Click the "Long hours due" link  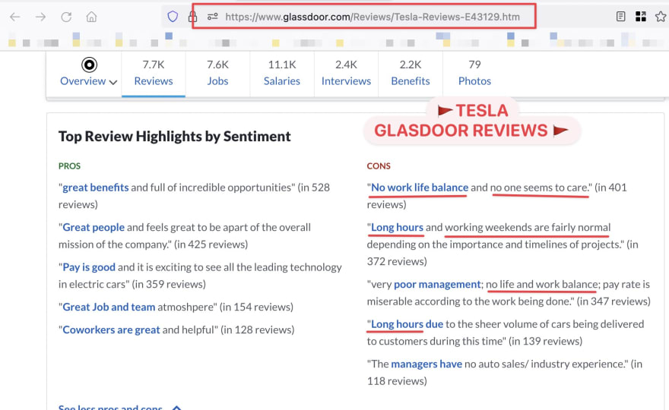407,324
